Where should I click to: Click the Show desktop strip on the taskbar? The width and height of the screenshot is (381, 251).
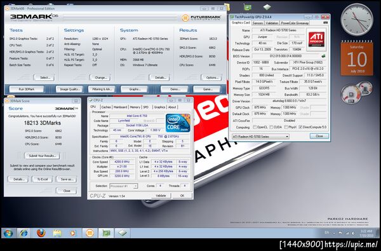378,233
